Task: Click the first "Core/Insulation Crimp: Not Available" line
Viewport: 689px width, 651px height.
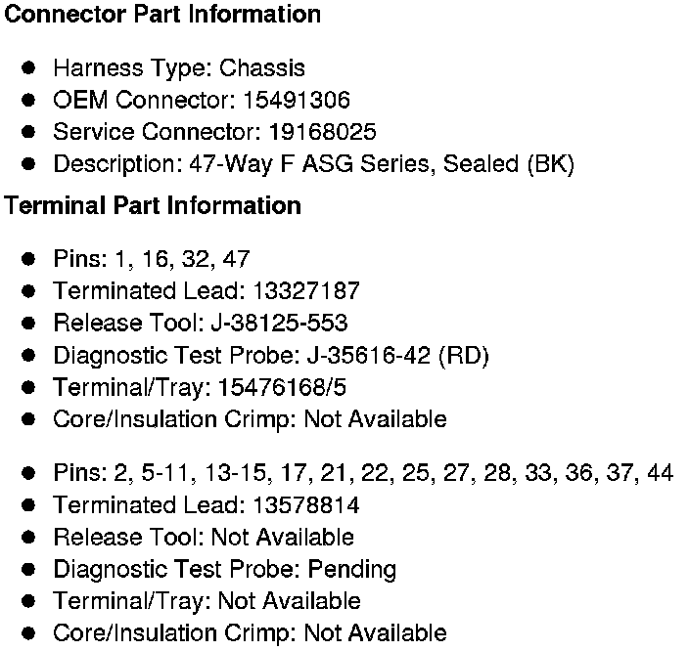Action: point(250,419)
